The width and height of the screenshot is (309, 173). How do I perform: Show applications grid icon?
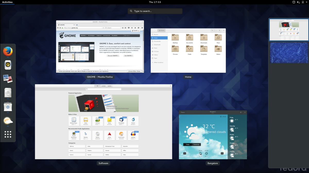pyautogui.click(x=8, y=134)
